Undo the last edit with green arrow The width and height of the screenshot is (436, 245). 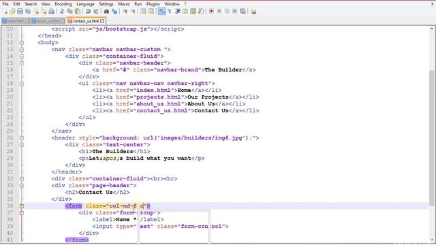(x=88, y=12)
